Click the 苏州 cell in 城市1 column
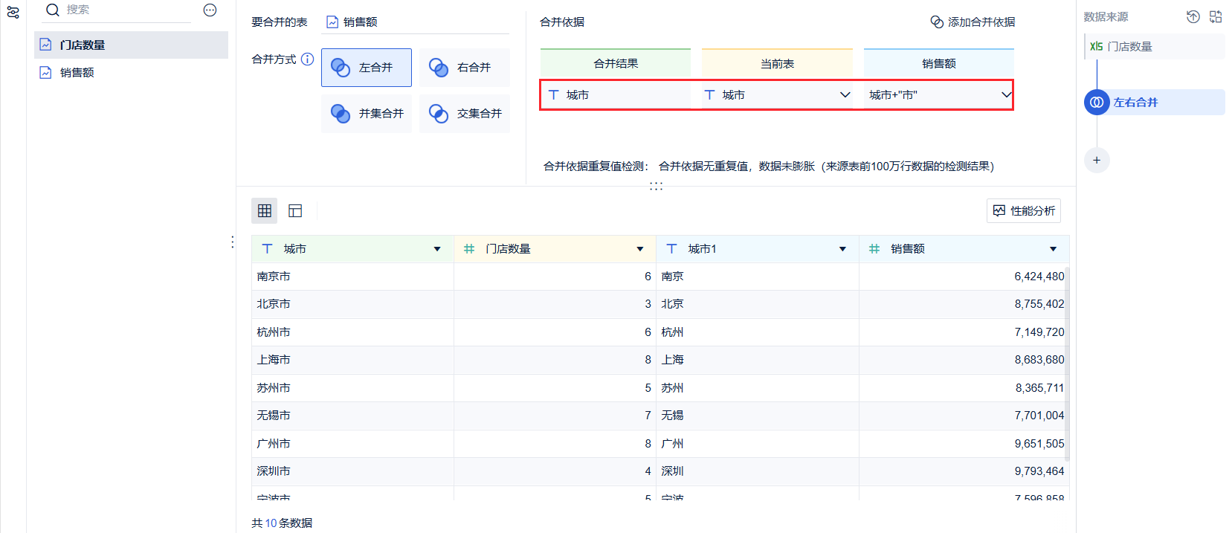This screenshot has height=533, width=1232. pos(758,388)
